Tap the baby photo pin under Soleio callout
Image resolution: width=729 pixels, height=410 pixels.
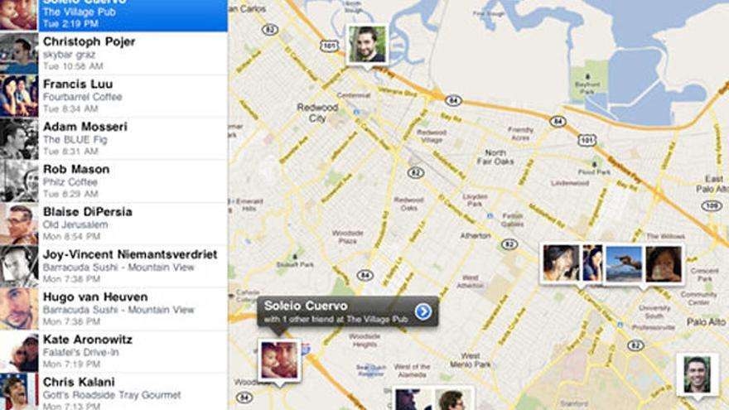click(279, 359)
